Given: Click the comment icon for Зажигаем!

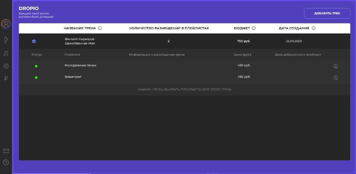Looking at the screenshot, I should [x=336, y=78].
